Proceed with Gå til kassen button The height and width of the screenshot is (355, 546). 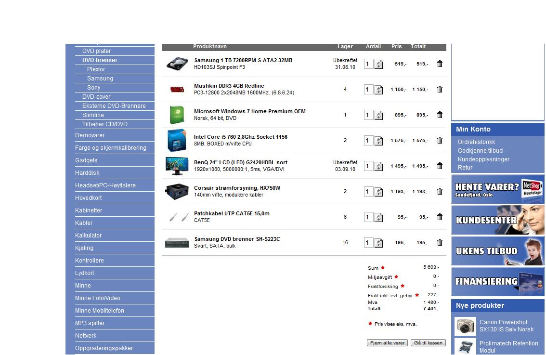tap(429, 343)
